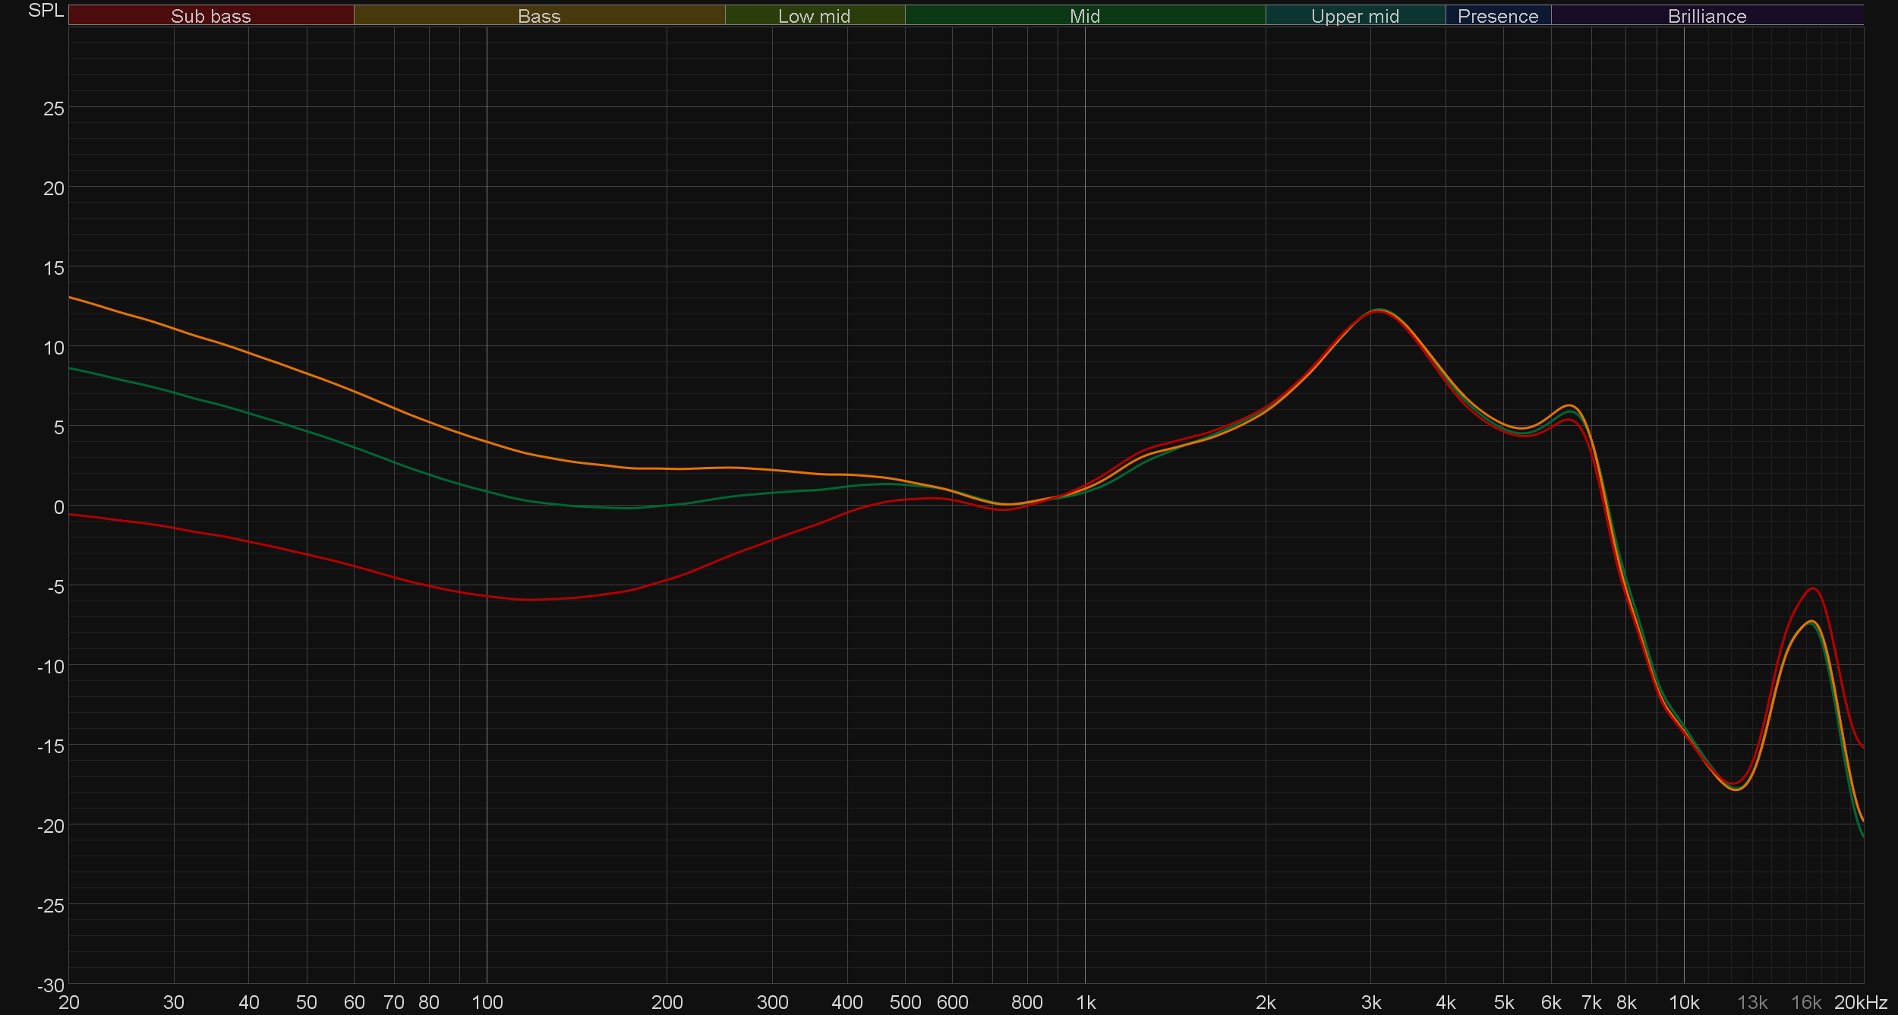Image resolution: width=1898 pixels, height=1015 pixels.
Task: Click the 25 dB axis label
Action: point(53,109)
